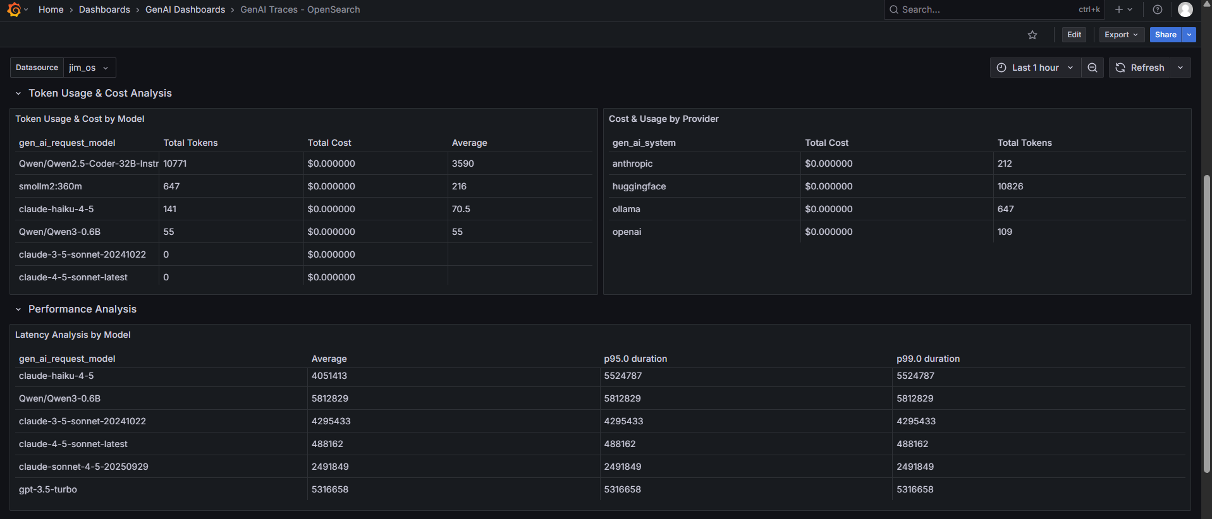Click the page vertical scrollbar
1212x519 pixels.
tap(1206, 323)
